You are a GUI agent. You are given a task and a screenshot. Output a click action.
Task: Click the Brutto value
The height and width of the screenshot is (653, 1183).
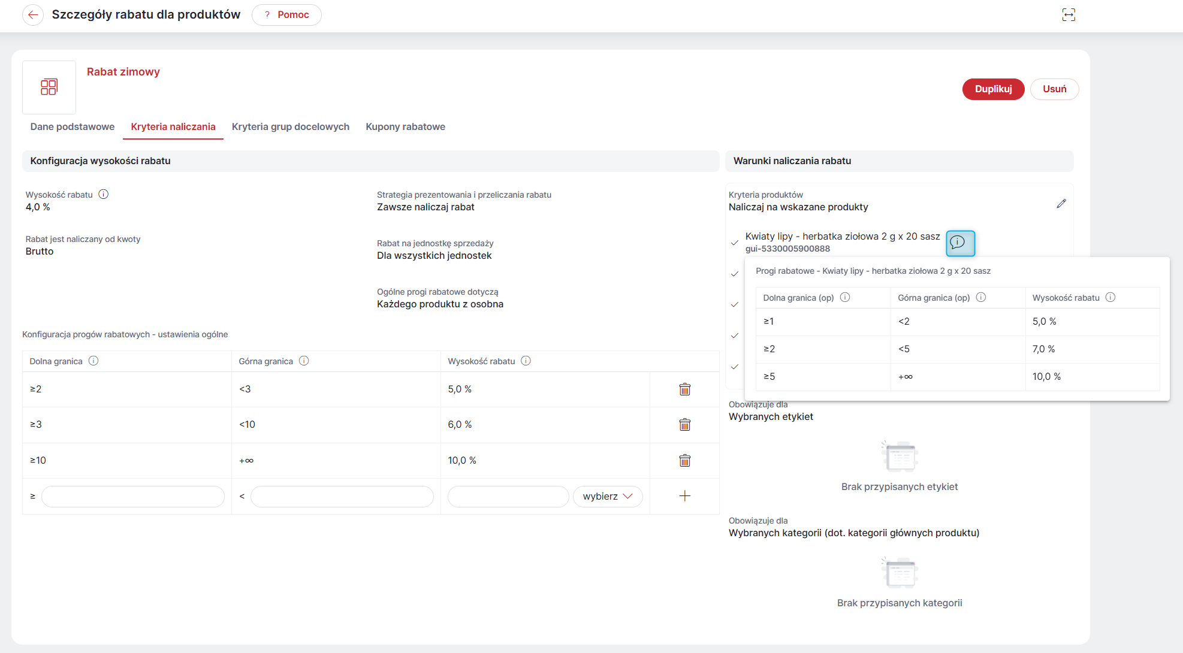(40, 252)
